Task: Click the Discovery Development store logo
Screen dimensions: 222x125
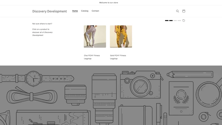Action: tap(50, 11)
